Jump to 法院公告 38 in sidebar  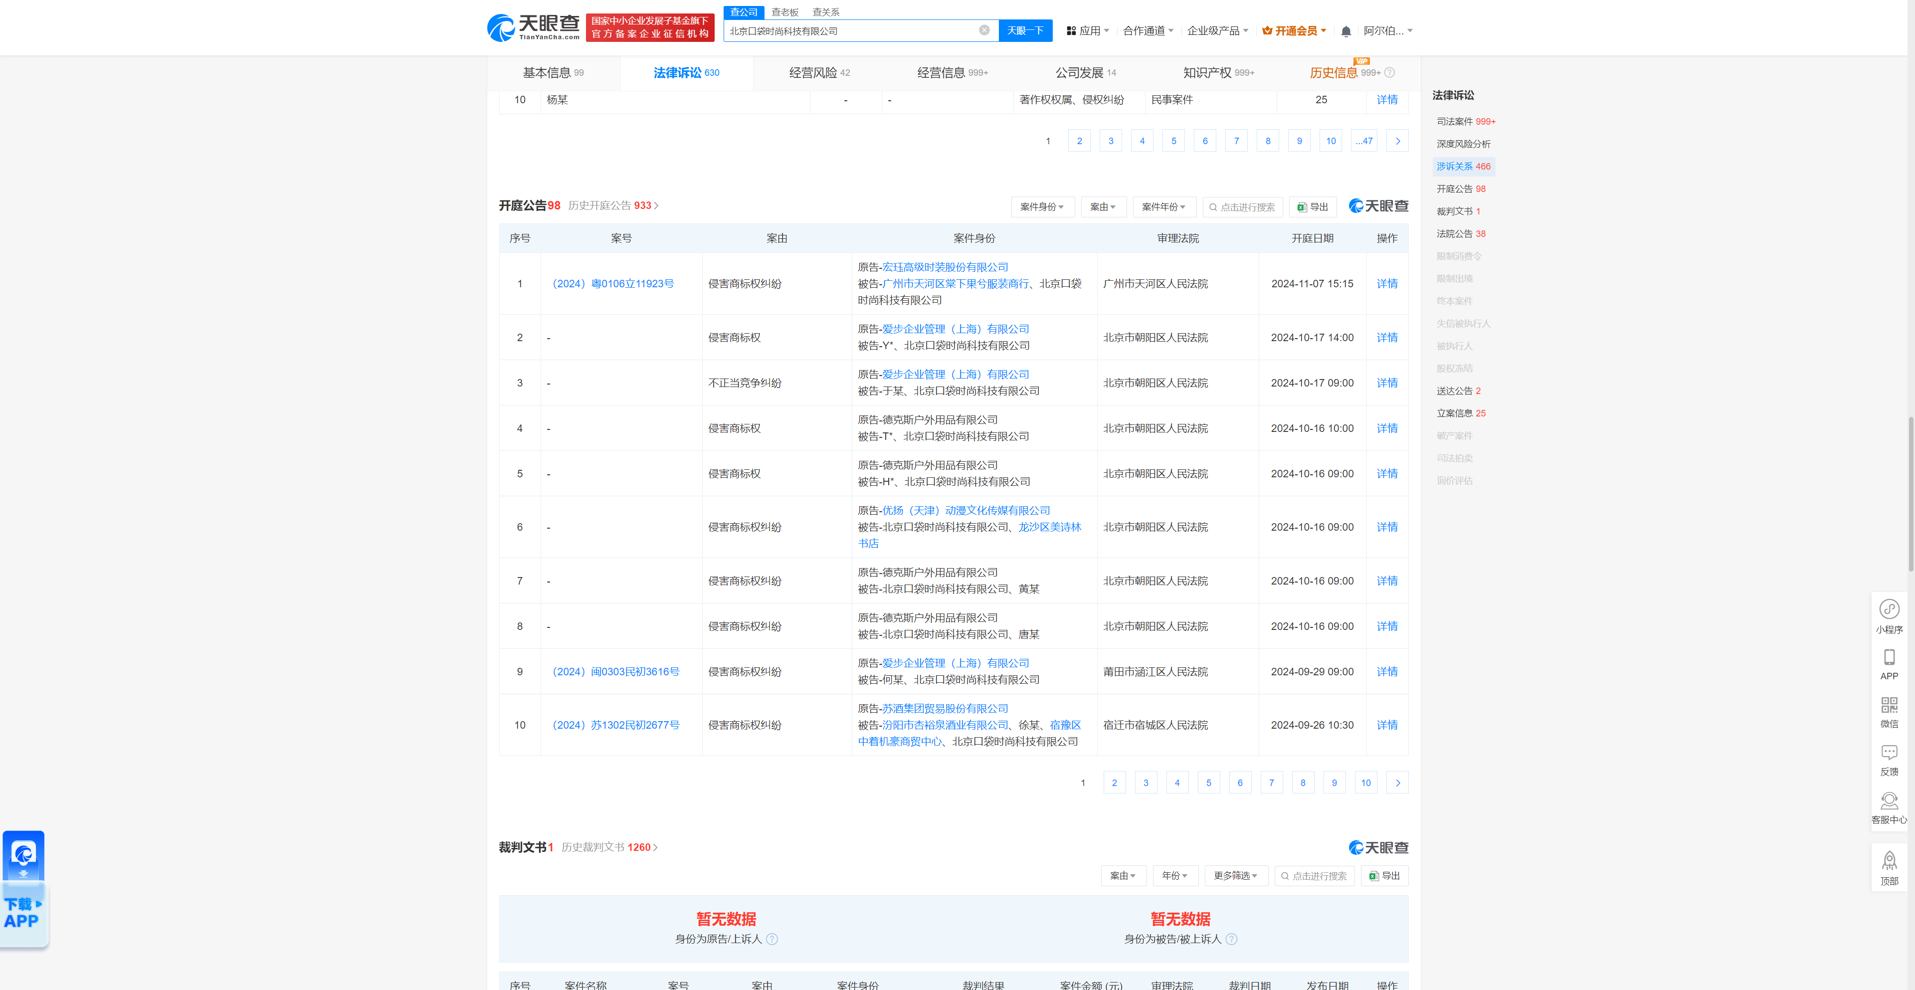(x=1461, y=233)
